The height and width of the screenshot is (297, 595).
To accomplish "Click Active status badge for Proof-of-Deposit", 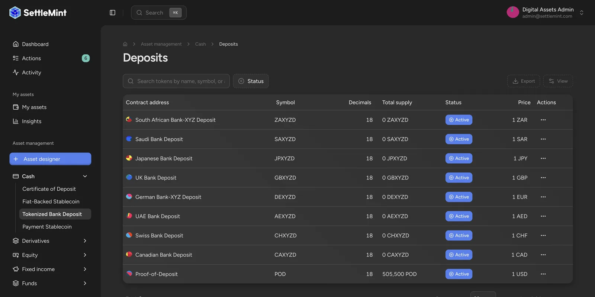I will pos(459,274).
